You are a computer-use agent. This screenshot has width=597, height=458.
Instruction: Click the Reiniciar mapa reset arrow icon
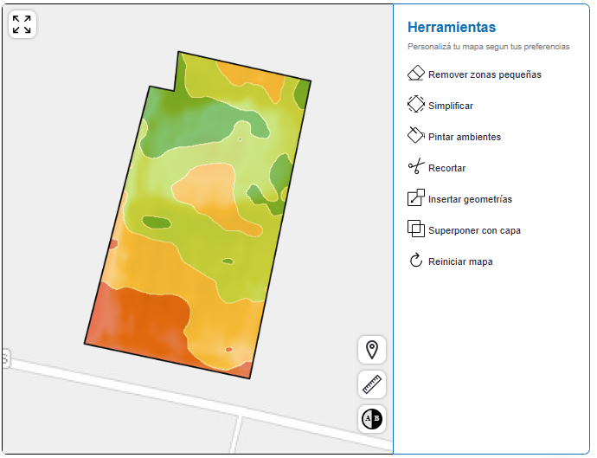[x=415, y=261]
